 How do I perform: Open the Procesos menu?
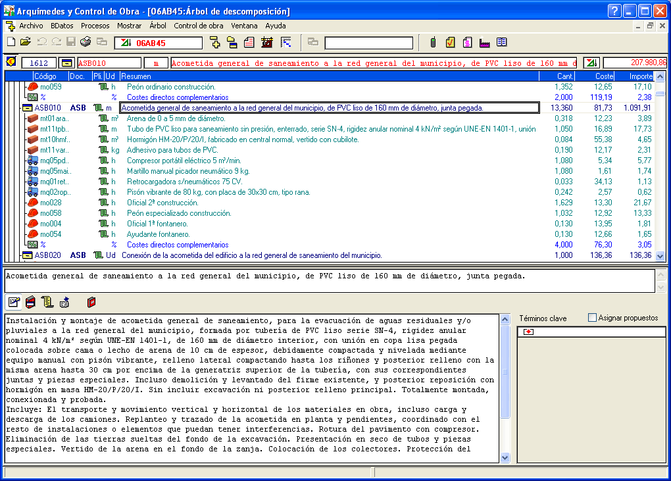click(95, 26)
